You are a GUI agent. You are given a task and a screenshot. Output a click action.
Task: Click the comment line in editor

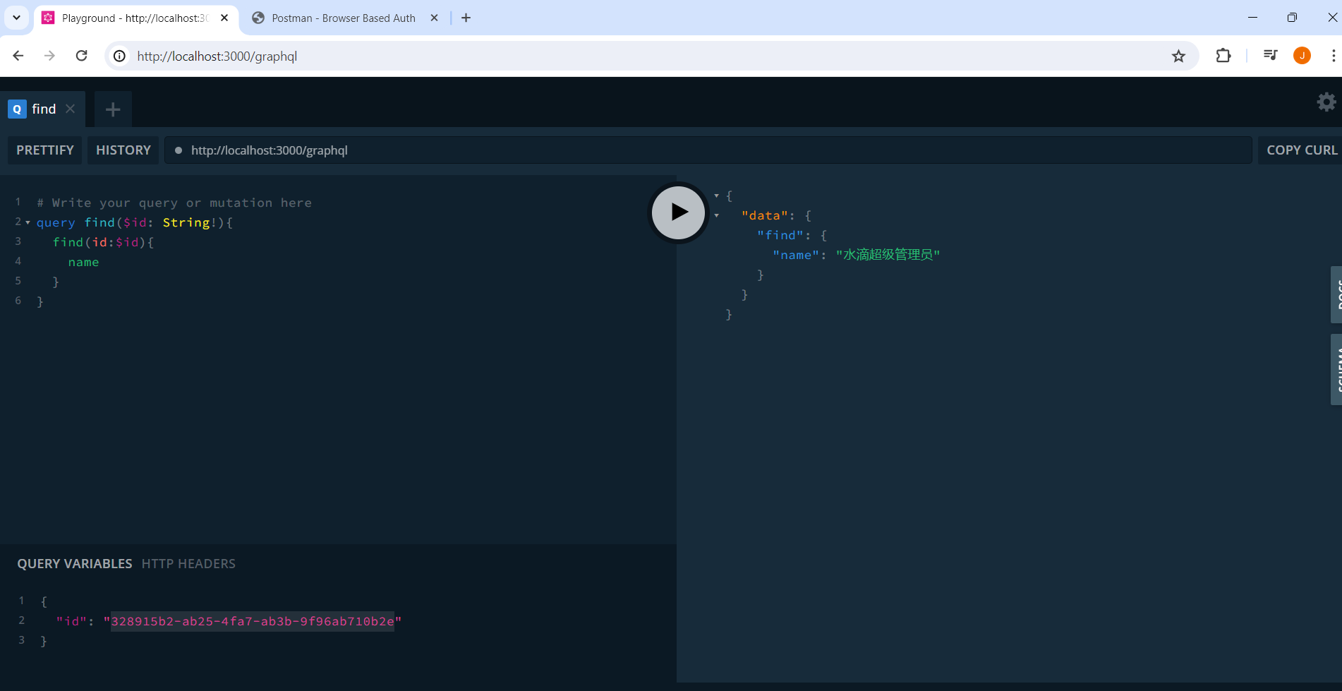tap(174, 203)
